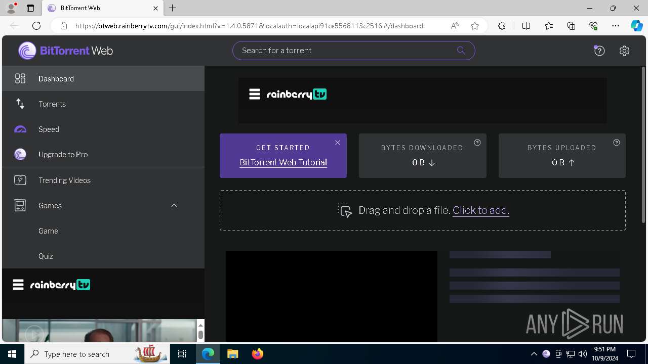Open the Windows Start menu
Image resolution: width=648 pixels, height=364 pixels.
click(12, 354)
